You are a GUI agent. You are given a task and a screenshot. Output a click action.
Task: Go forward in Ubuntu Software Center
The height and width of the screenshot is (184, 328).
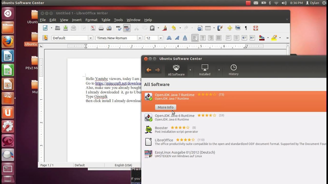point(157,70)
